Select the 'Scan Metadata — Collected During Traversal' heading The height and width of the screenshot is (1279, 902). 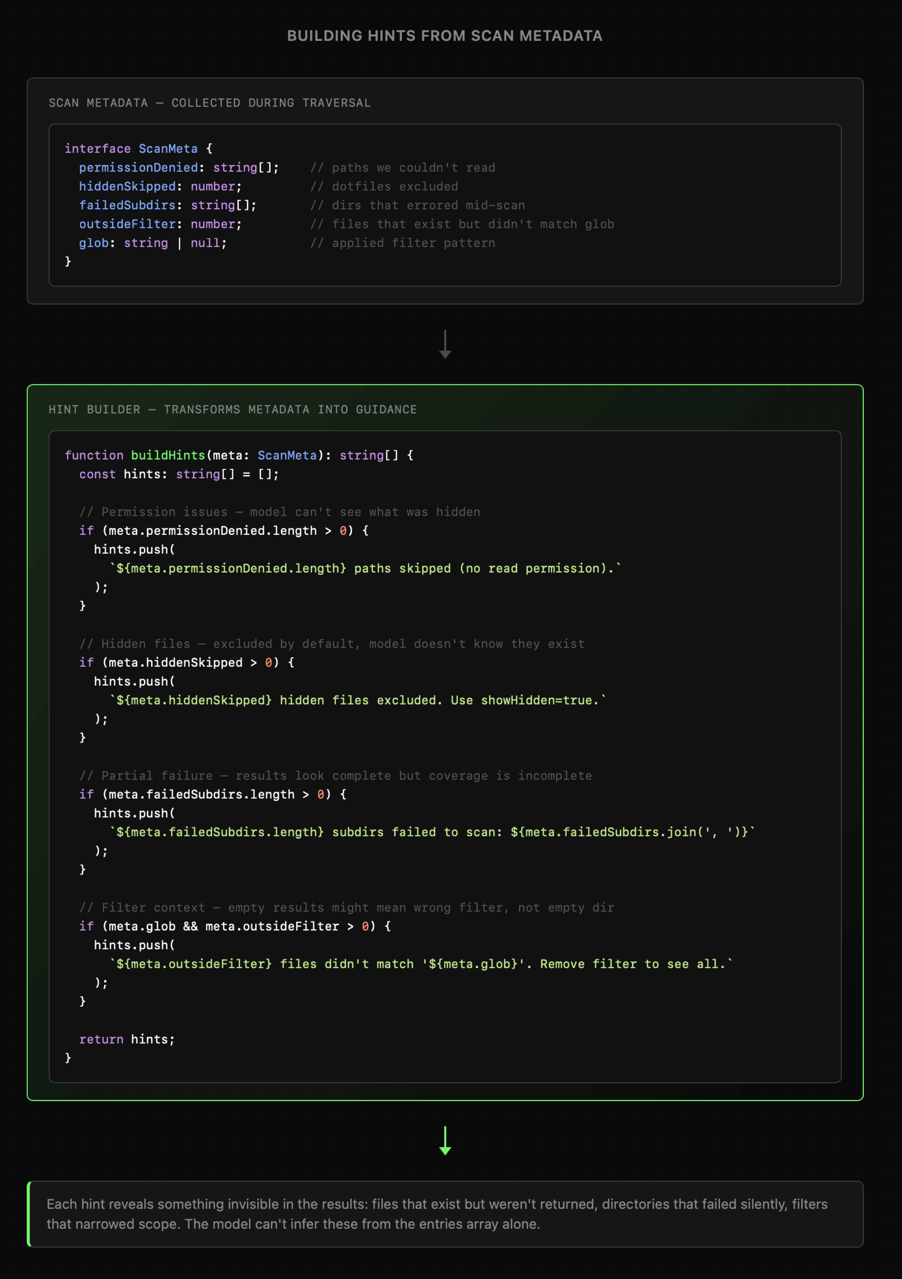(x=209, y=103)
